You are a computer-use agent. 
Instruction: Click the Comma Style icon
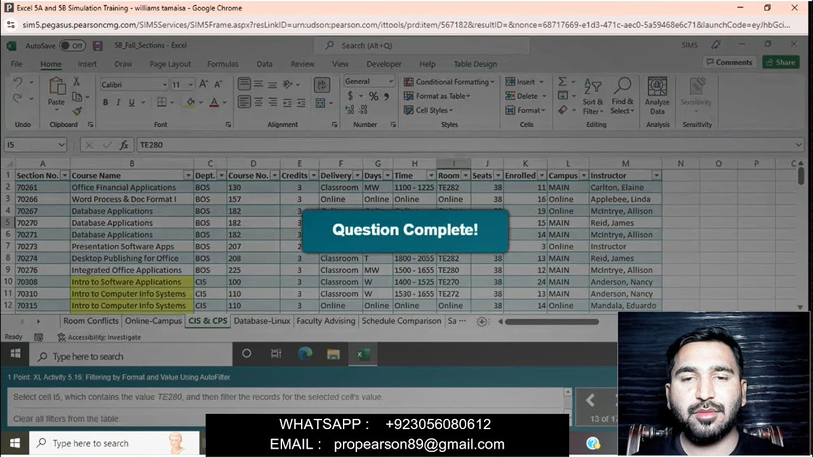pyautogui.click(x=387, y=96)
